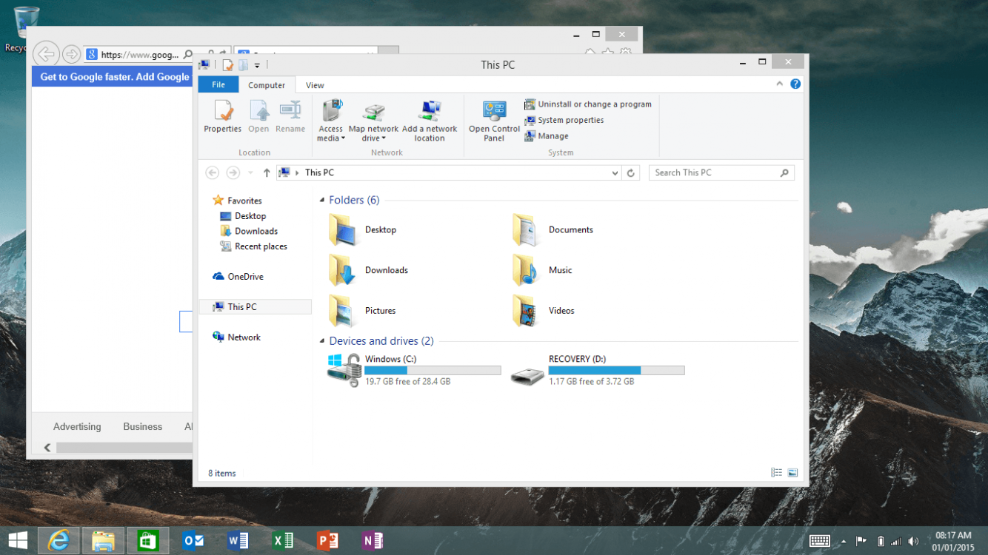This screenshot has height=555, width=988.
Task: Open the touch keyboard from the taskbar
Action: (820, 541)
